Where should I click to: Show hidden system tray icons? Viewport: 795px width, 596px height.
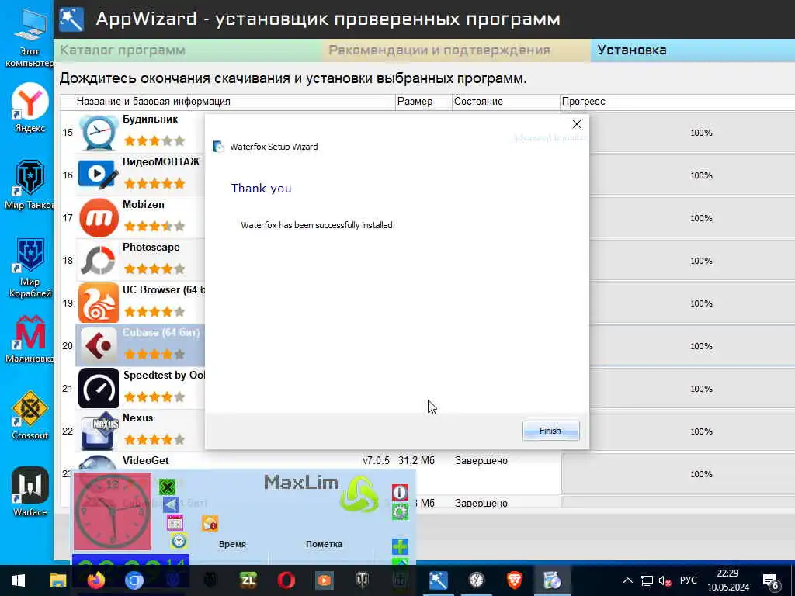point(627,580)
